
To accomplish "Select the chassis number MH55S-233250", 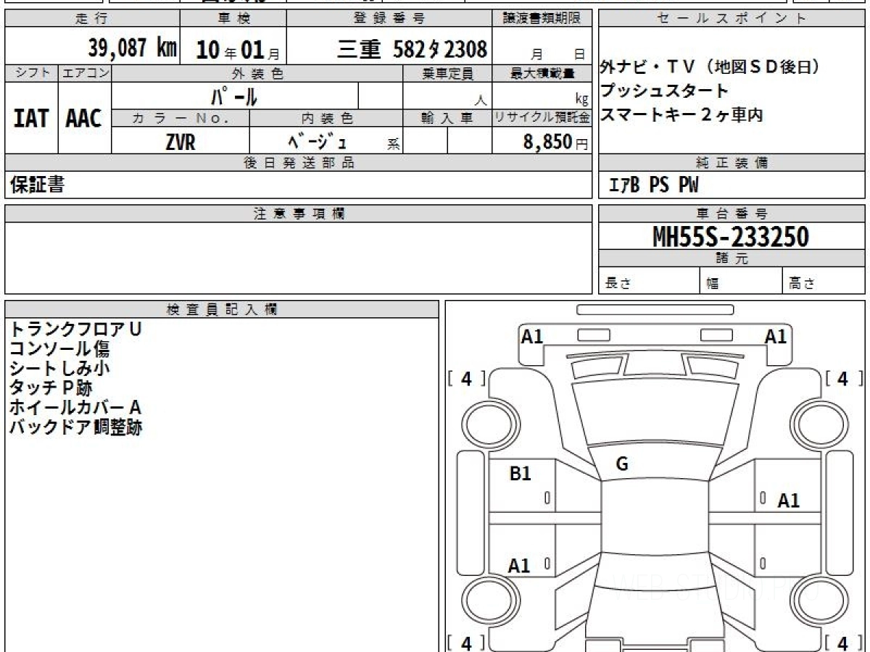I will [x=731, y=237].
